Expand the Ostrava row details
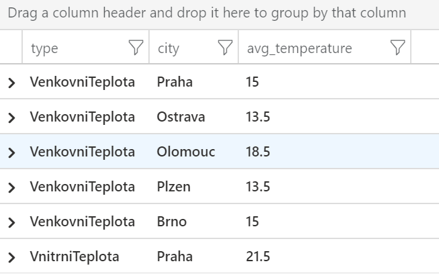Screen dimensions: 439x276 pyautogui.click(x=11, y=118)
